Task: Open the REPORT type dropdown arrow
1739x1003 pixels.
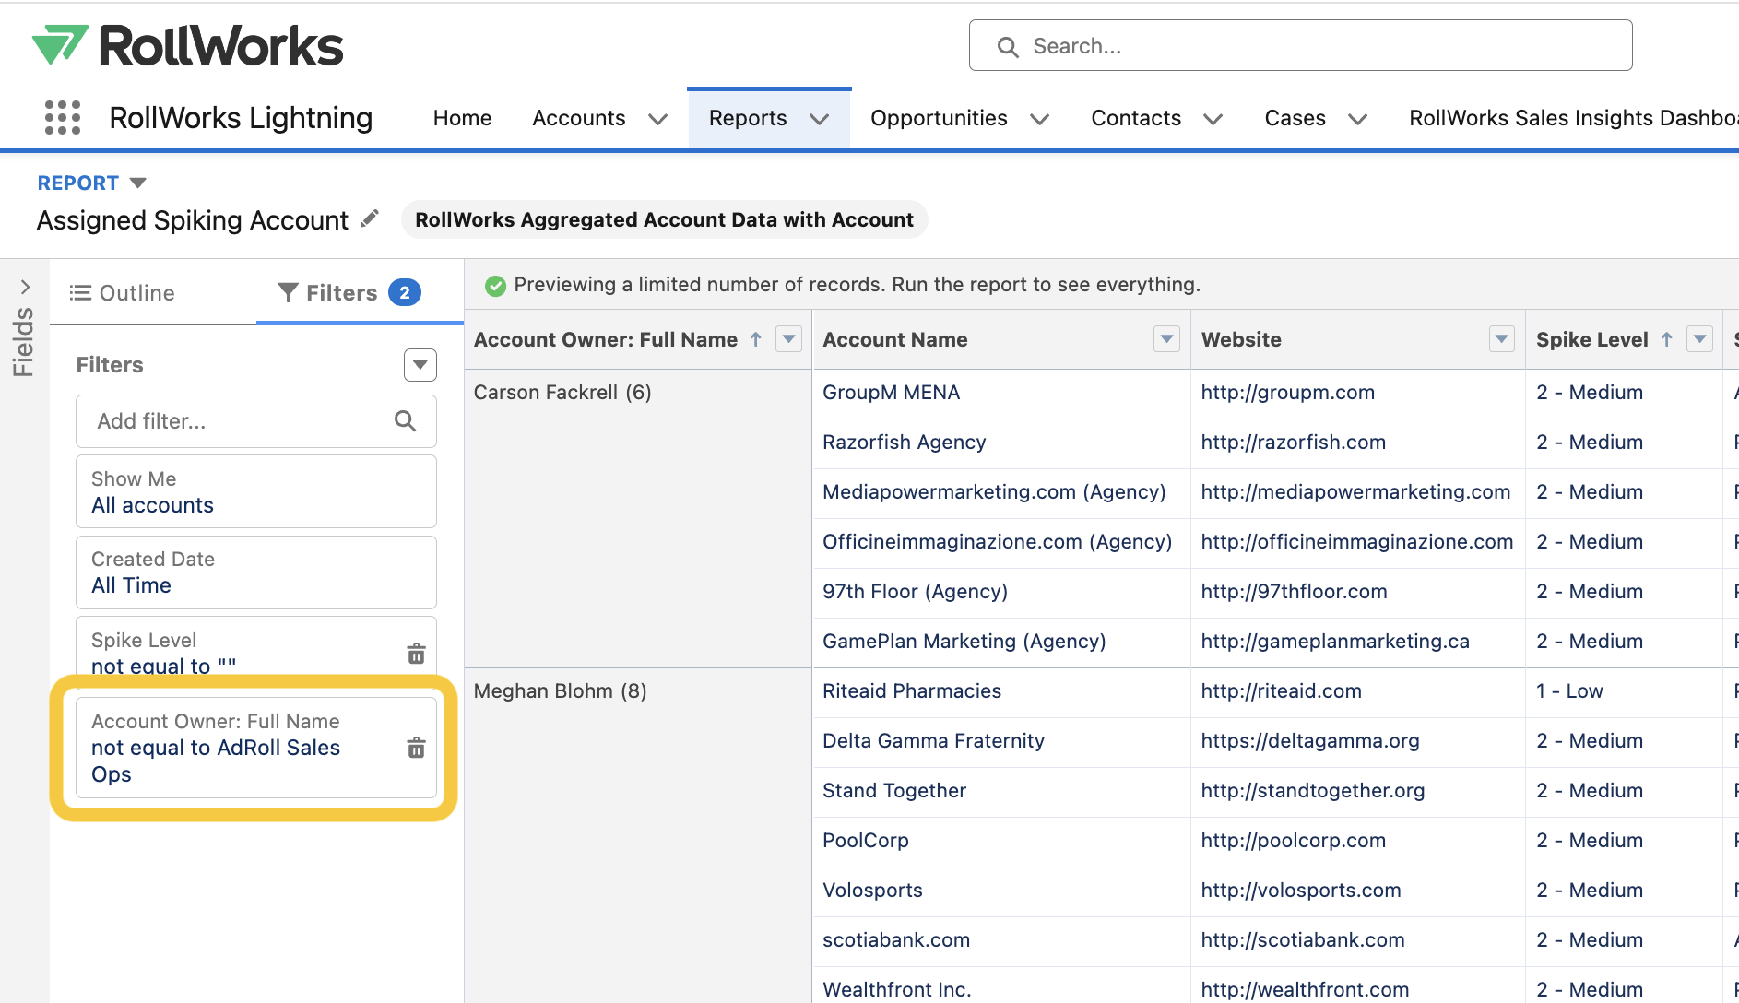Action: point(138,183)
